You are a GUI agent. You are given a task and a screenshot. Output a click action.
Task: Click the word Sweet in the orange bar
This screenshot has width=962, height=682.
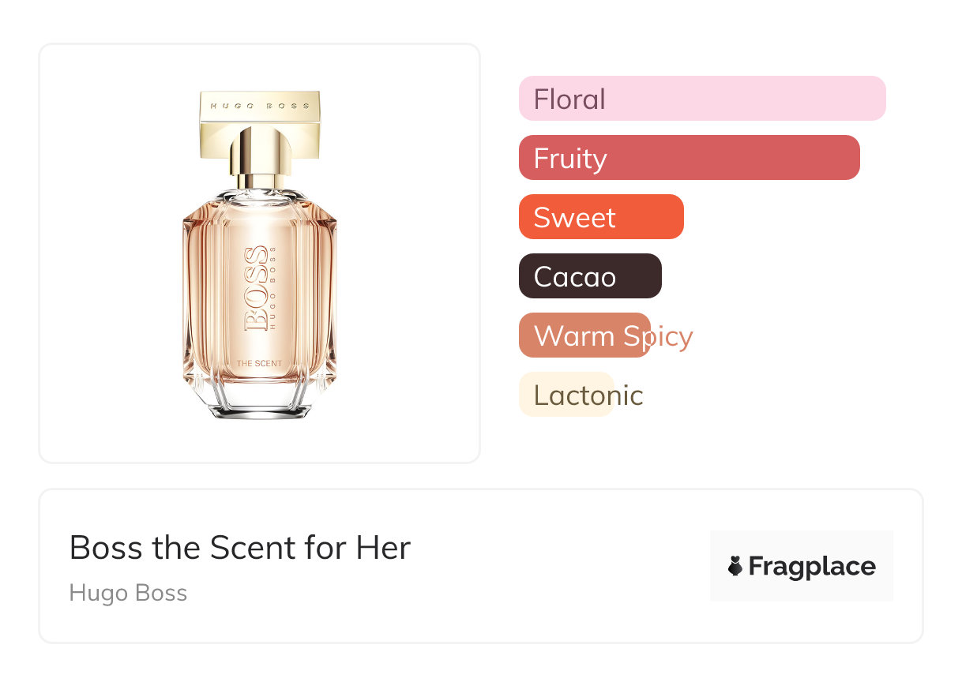tap(574, 218)
